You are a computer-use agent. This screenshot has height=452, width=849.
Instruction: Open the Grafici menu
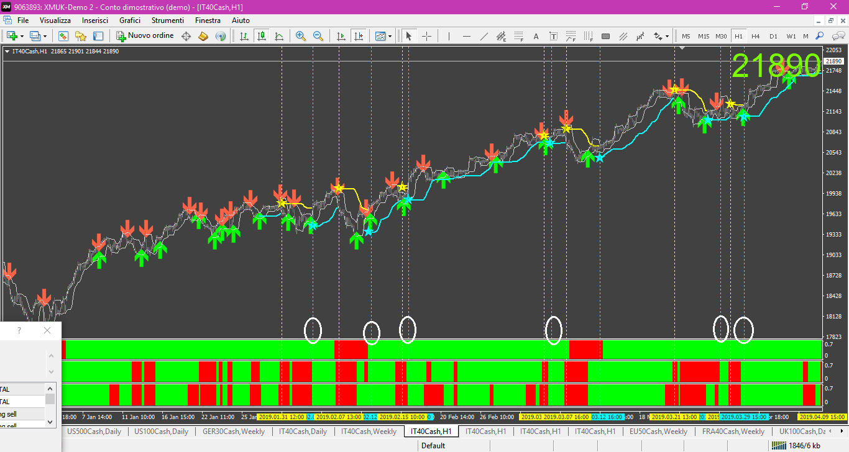pyautogui.click(x=130, y=20)
